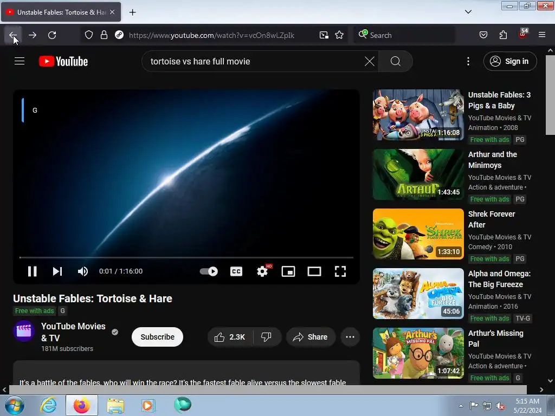Click vertical scrollbar down arrow

tap(550, 381)
